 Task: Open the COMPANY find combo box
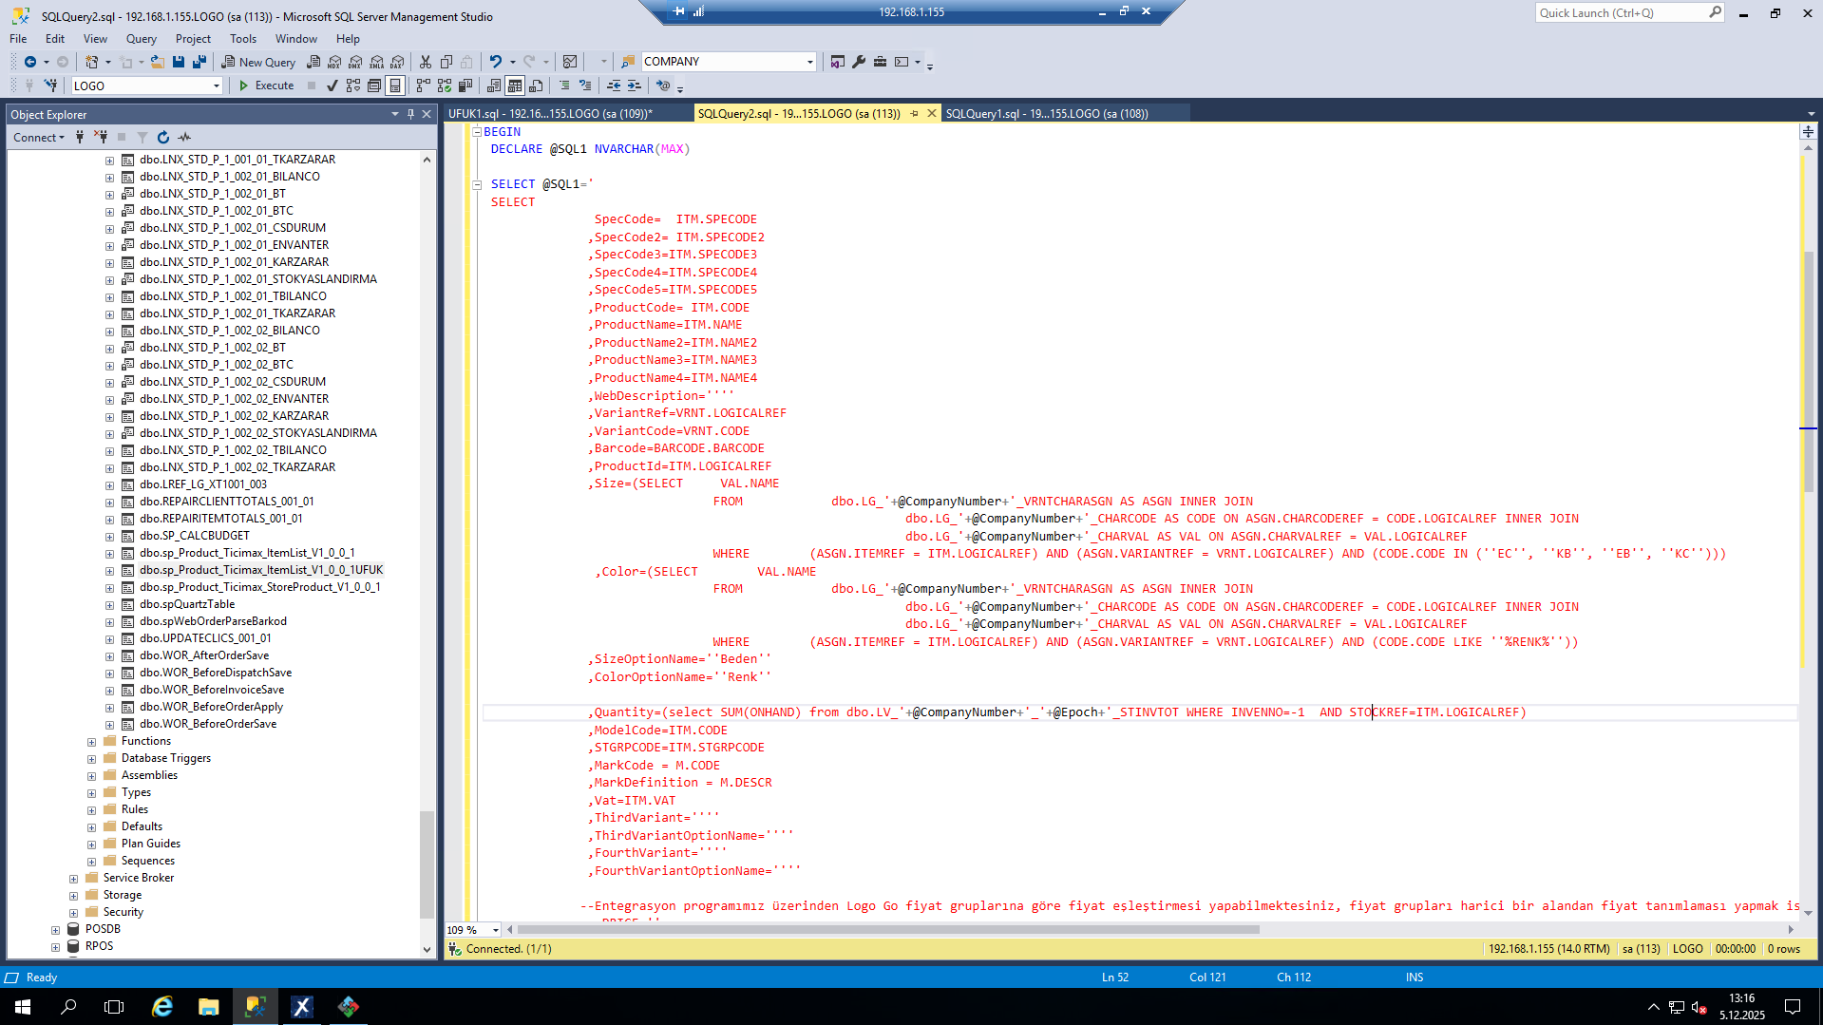(x=809, y=62)
